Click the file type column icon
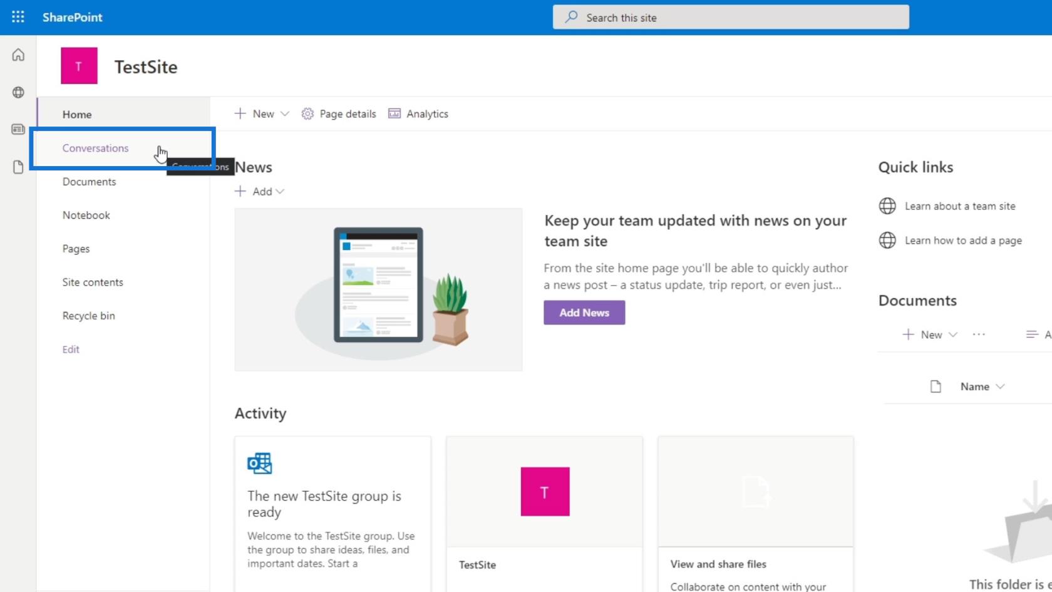 936,387
